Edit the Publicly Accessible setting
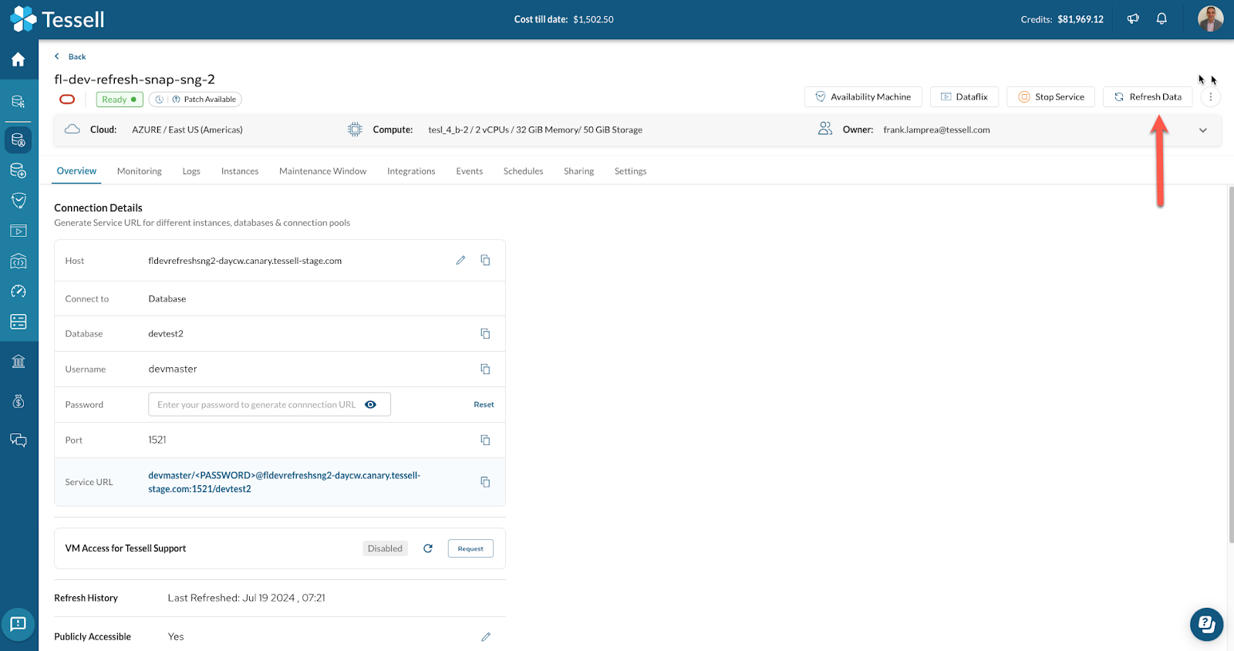The image size is (1234, 651). (486, 637)
